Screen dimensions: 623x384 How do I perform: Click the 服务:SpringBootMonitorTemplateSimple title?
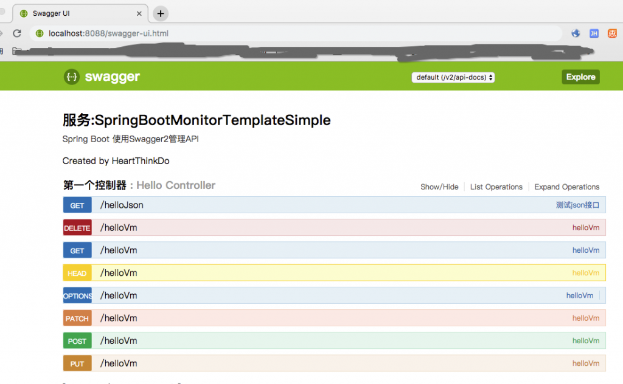(x=197, y=120)
